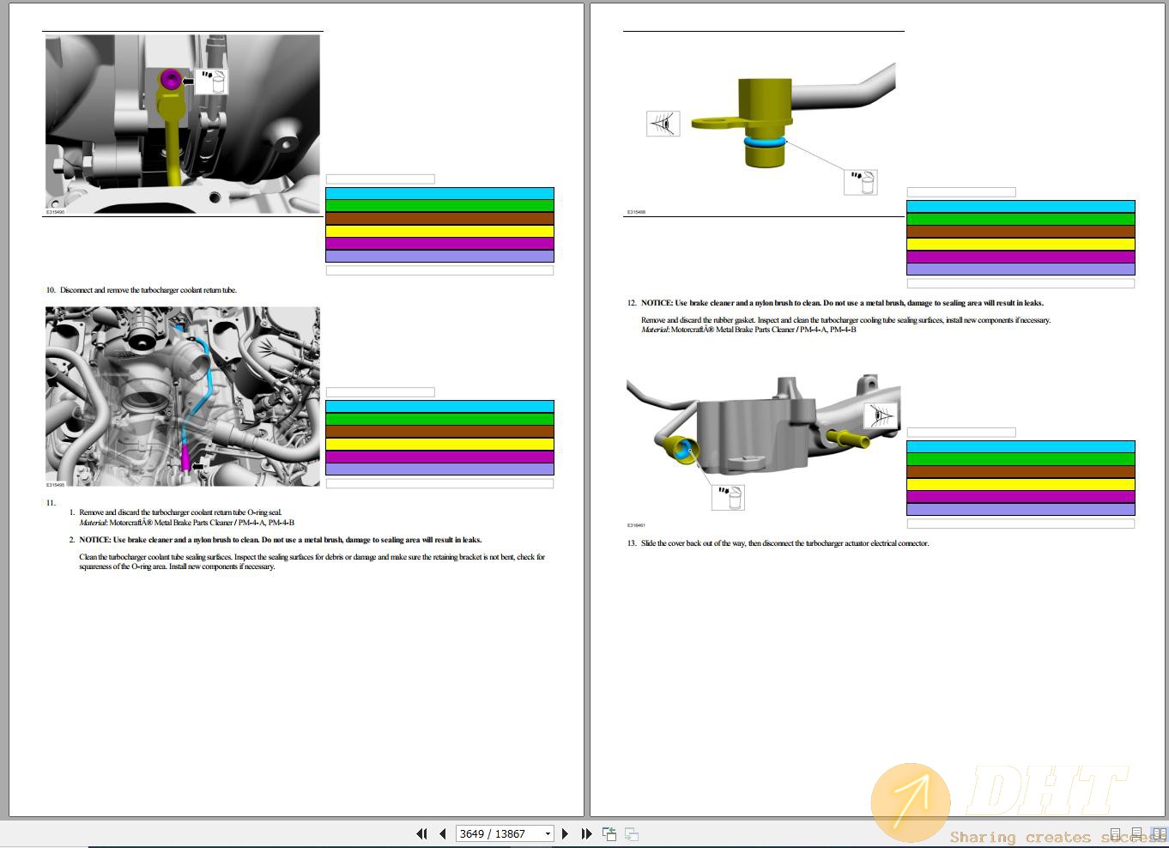Viewport: 1169px width, 848px height.
Task: Click 'Remove and discard the turbocharger coolant return tube O-ring seal'
Action: 180,512
